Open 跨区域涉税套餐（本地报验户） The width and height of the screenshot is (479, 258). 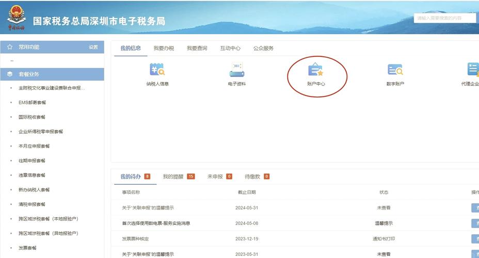(49, 219)
